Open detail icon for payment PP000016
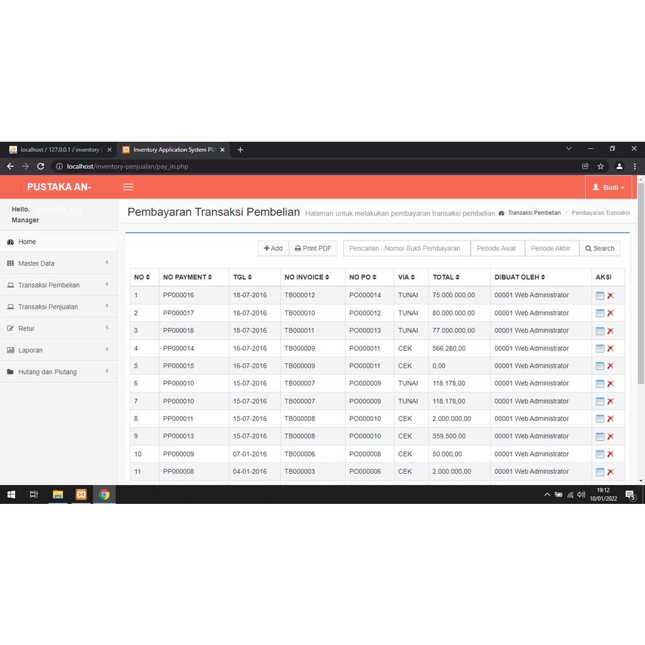645x645 pixels. tap(600, 295)
